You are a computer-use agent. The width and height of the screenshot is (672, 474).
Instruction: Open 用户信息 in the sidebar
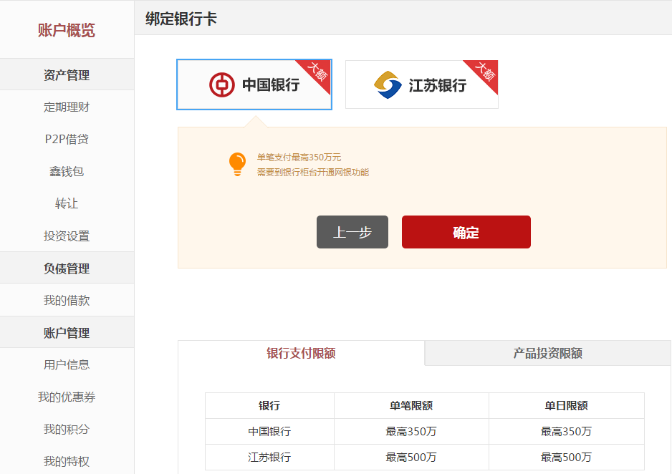(x=67, y=364)
